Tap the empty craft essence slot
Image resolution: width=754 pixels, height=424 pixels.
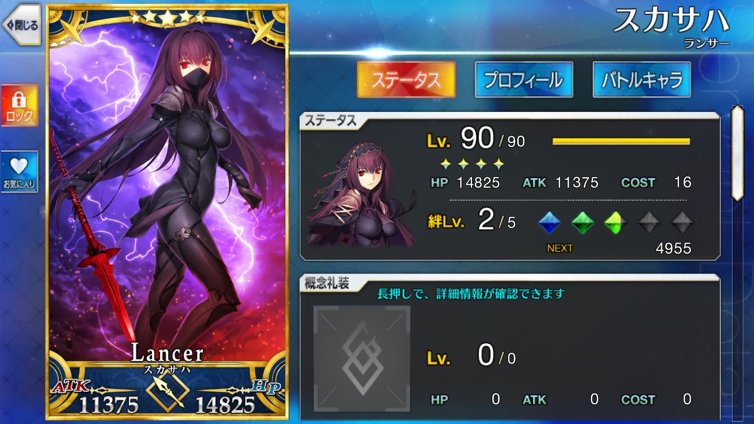pyautogui.click(x=362, y=358)
